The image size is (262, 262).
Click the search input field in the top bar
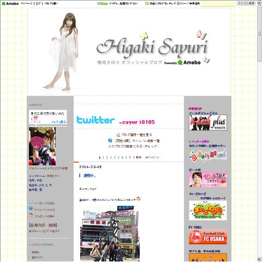(x=218, y=3)
